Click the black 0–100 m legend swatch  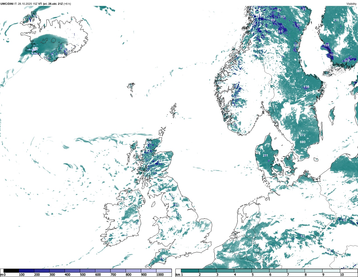[x=11, y=271]
